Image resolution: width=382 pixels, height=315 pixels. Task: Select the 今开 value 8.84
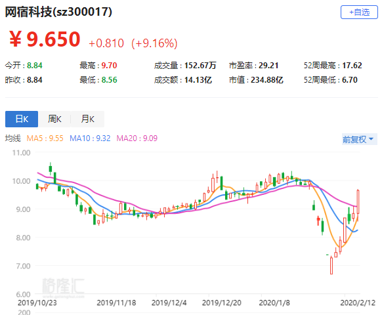(34, 65)
